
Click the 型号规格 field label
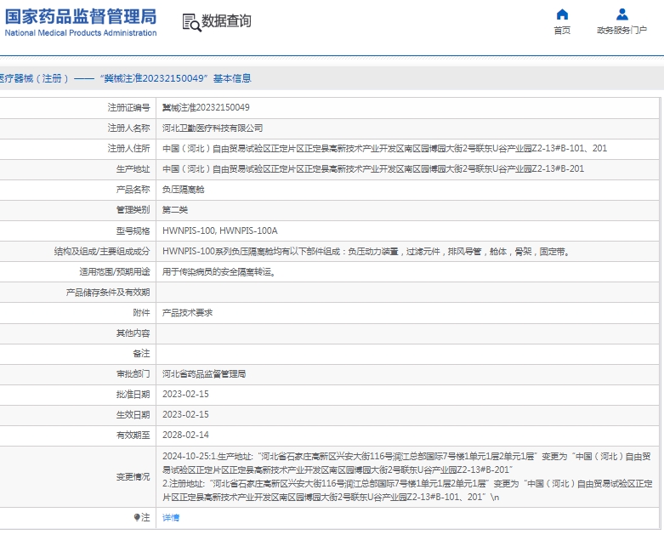133,231
